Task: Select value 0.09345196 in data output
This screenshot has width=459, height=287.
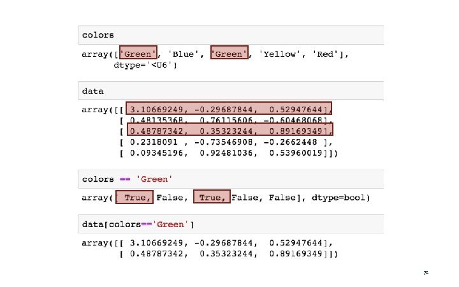Action: [x=156, y=153]
